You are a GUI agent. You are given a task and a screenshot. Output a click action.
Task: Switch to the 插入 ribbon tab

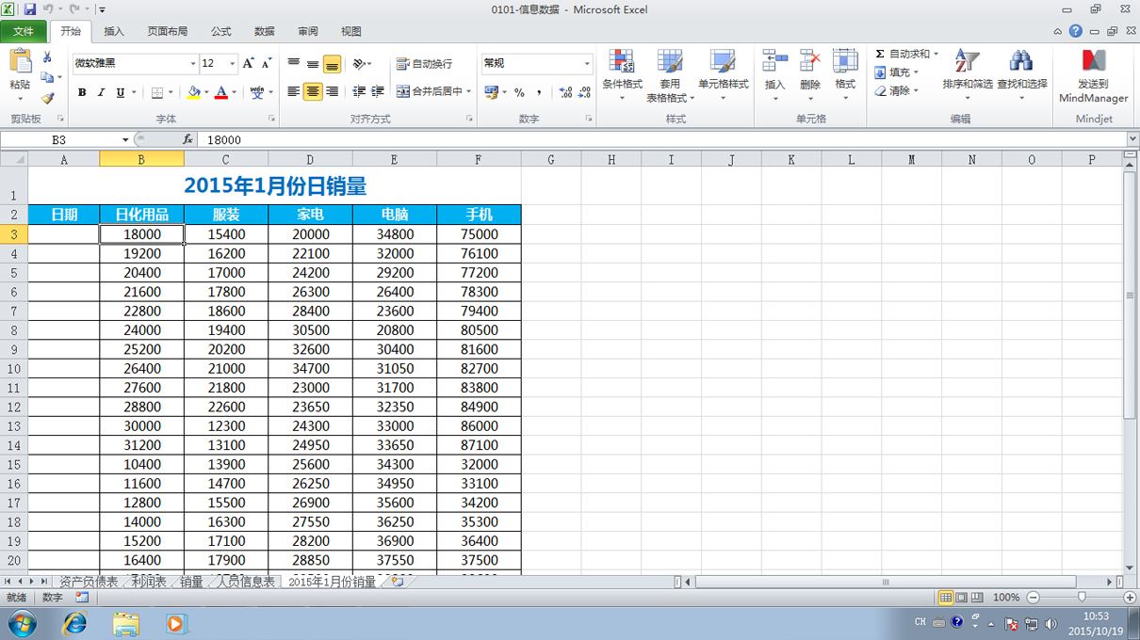click(x=114, y=31)
